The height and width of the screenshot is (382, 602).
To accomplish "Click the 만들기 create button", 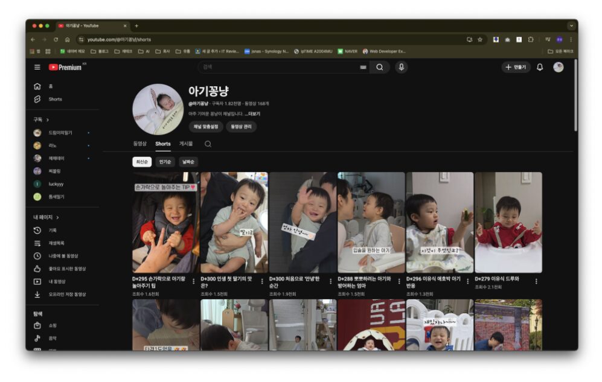I will pos(516,67).
